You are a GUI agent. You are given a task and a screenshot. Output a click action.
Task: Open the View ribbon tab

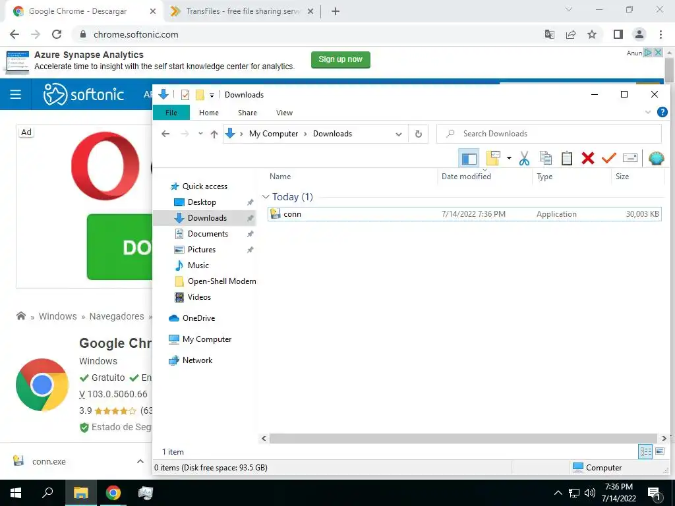pos(284,113)
